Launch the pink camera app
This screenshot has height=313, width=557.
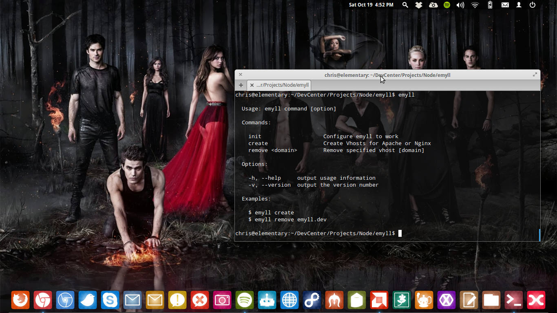tap(222, 300)
